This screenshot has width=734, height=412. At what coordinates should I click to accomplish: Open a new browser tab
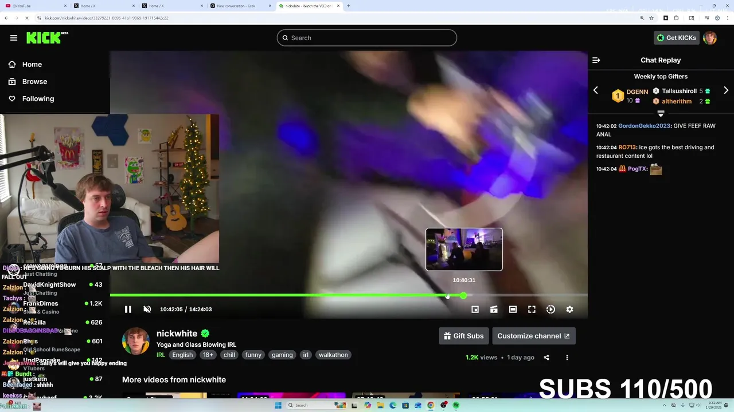349,6
